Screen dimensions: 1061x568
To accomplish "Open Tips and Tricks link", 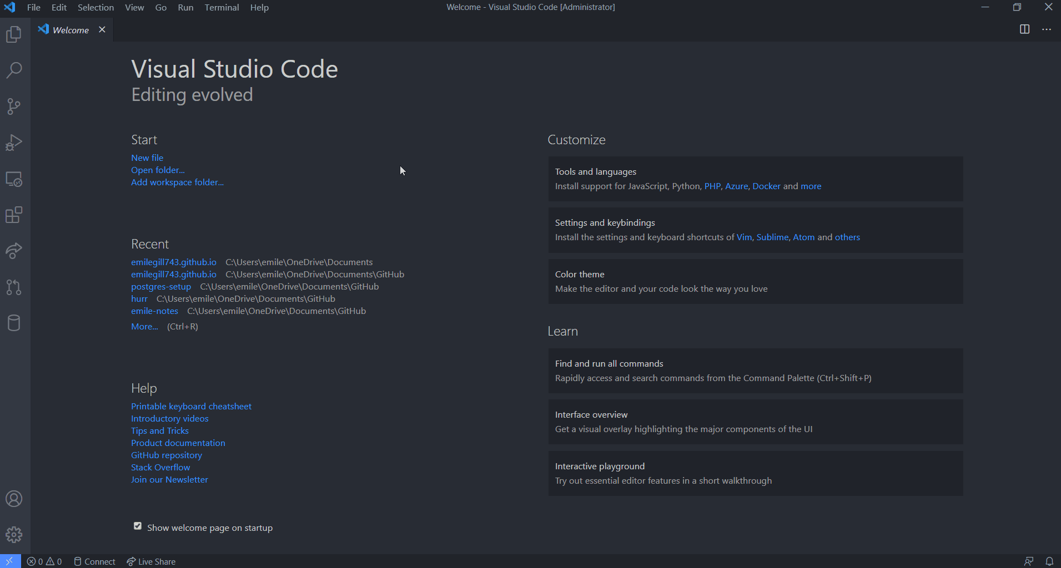I will pyautogui.click(x=160, y=431).
